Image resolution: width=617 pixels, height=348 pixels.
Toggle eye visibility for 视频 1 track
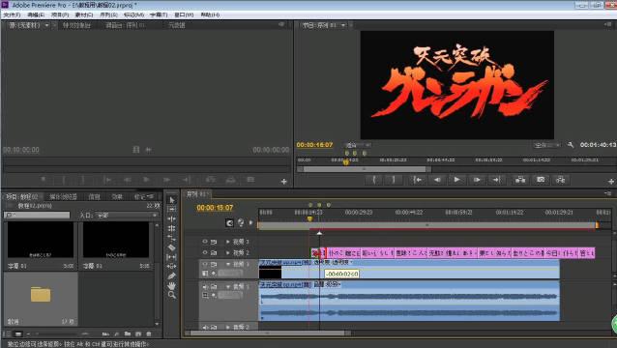pos(205,264)
